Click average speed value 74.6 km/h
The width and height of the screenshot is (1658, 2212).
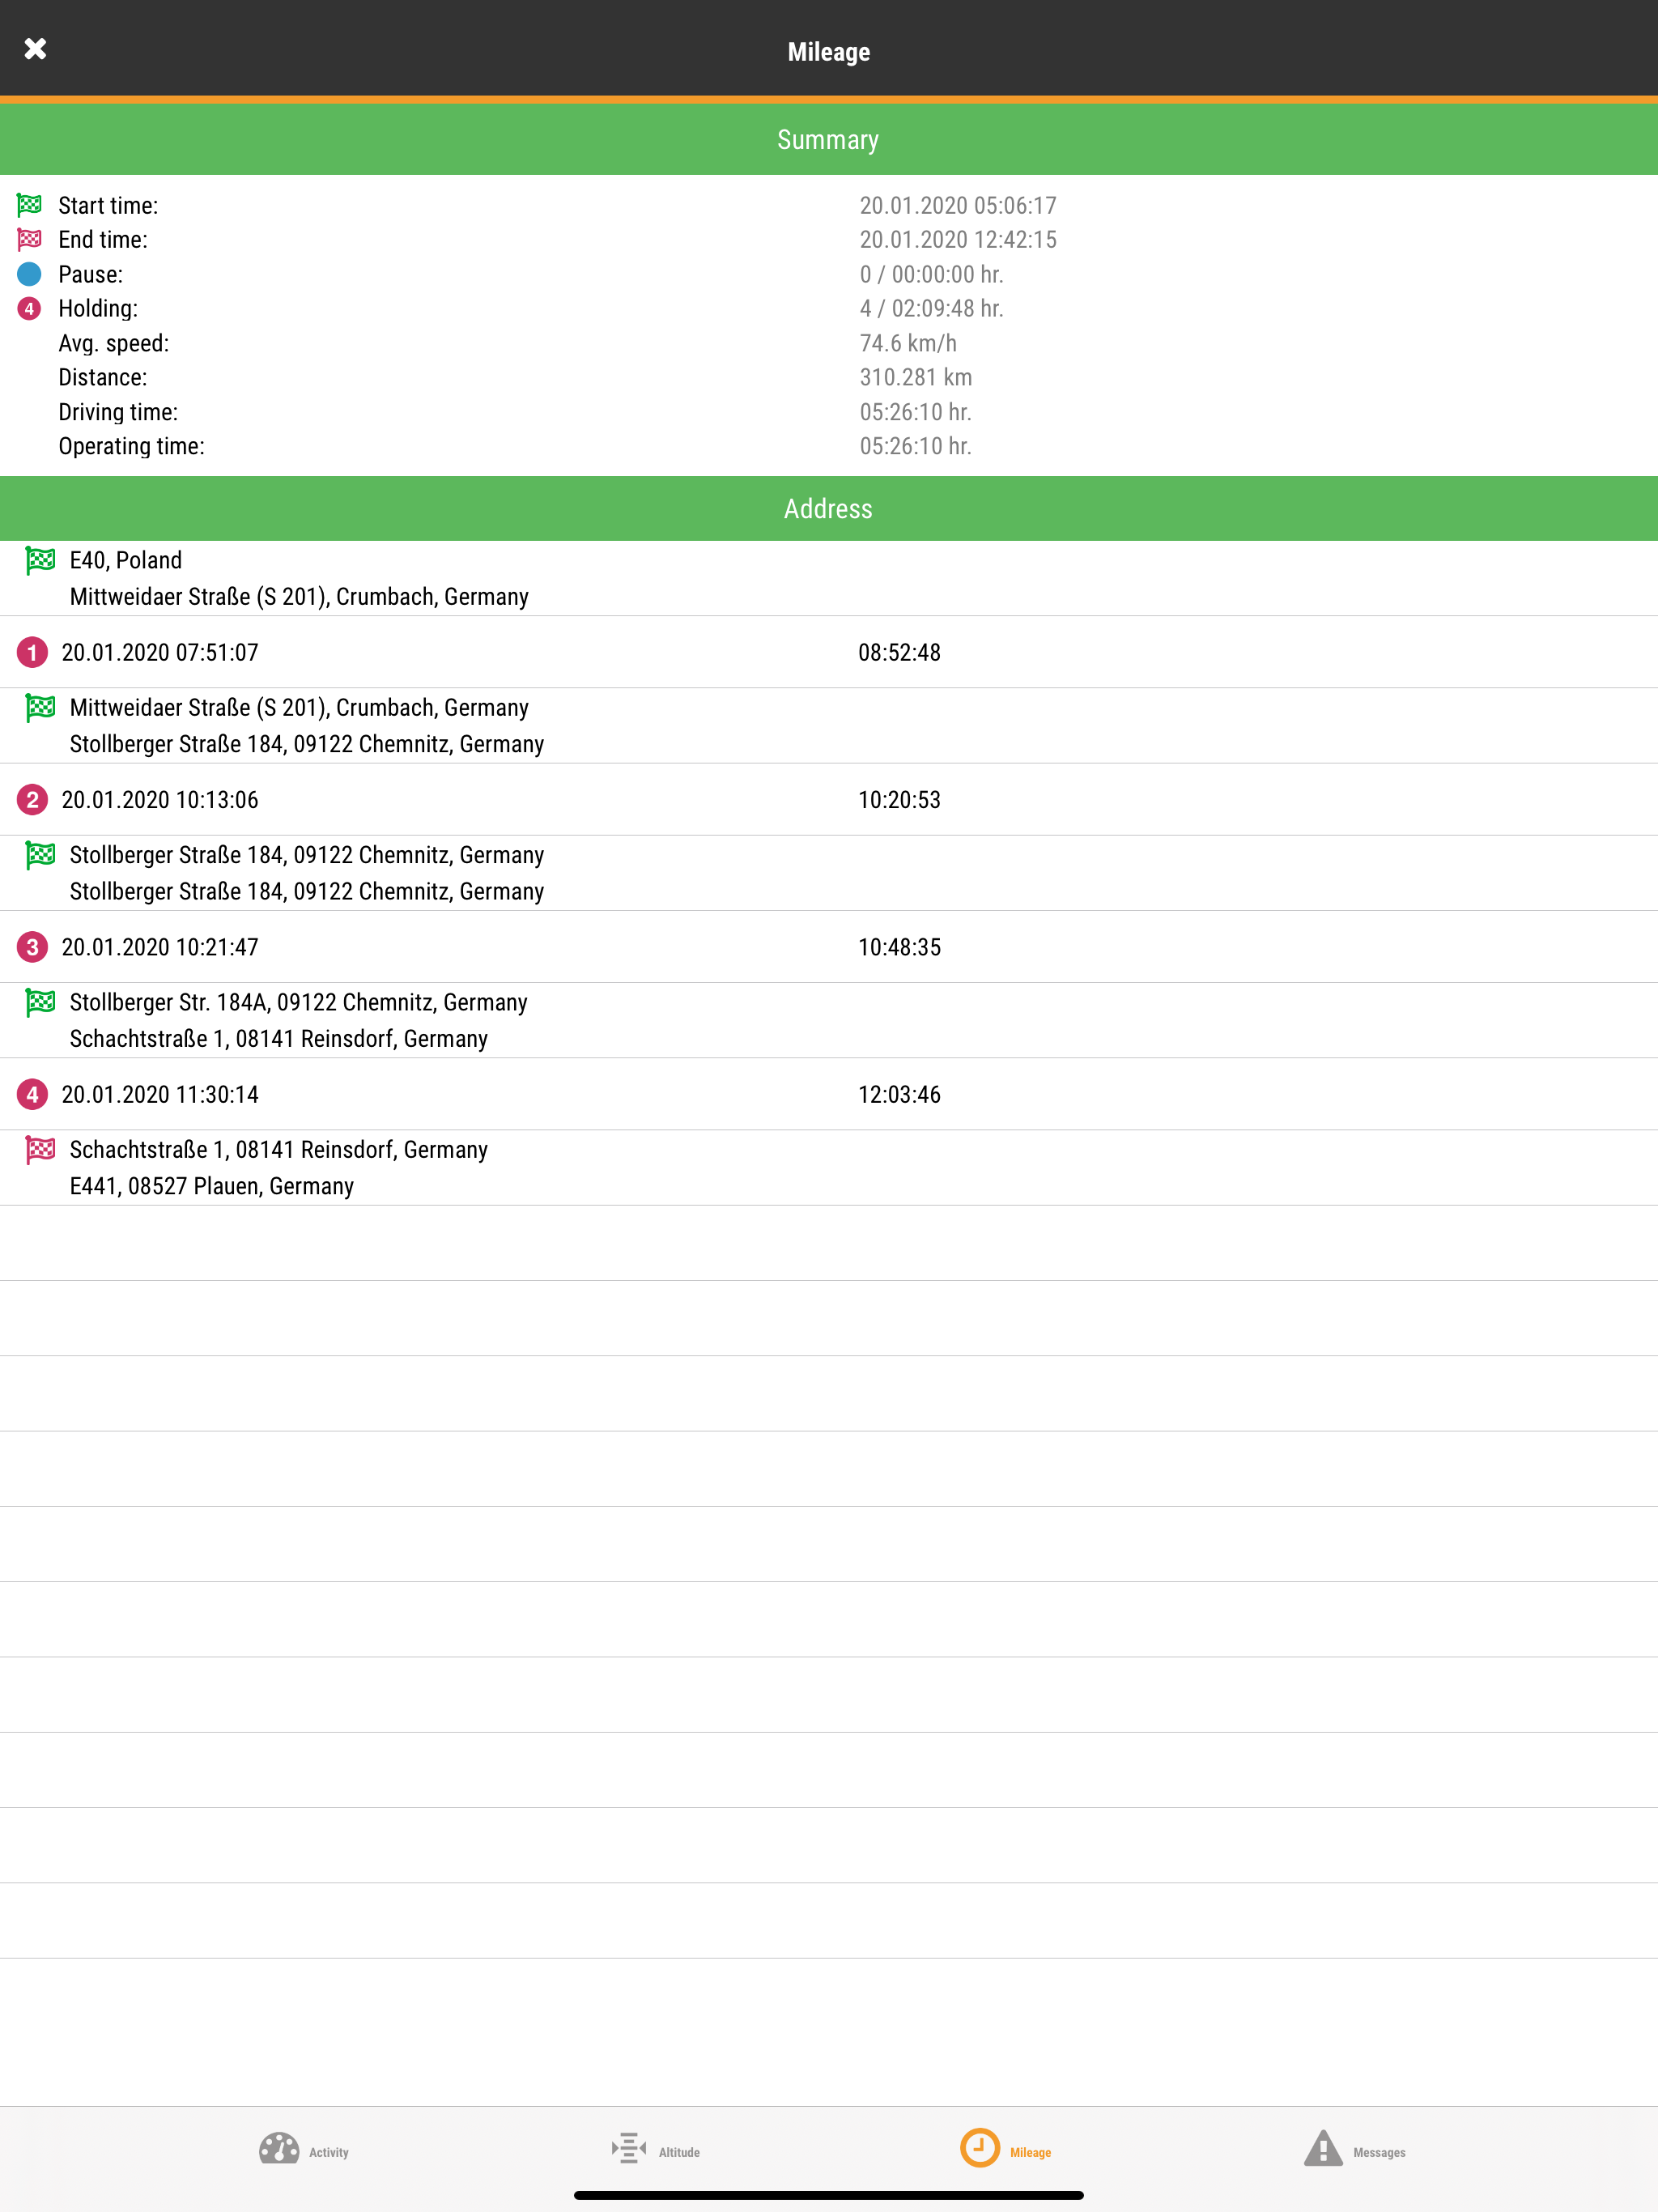908,343
